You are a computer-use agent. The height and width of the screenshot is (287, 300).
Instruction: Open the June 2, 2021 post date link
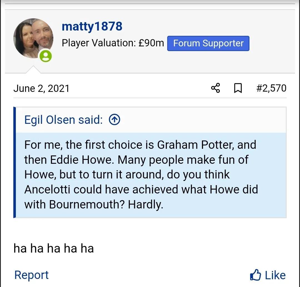[41, 88]
